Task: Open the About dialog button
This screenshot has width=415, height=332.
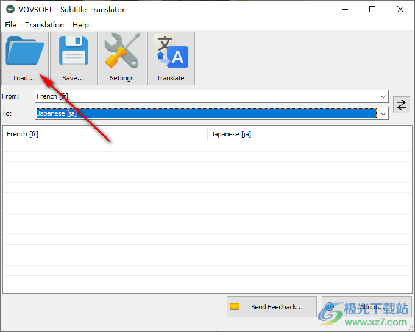Action: point(367,307)
